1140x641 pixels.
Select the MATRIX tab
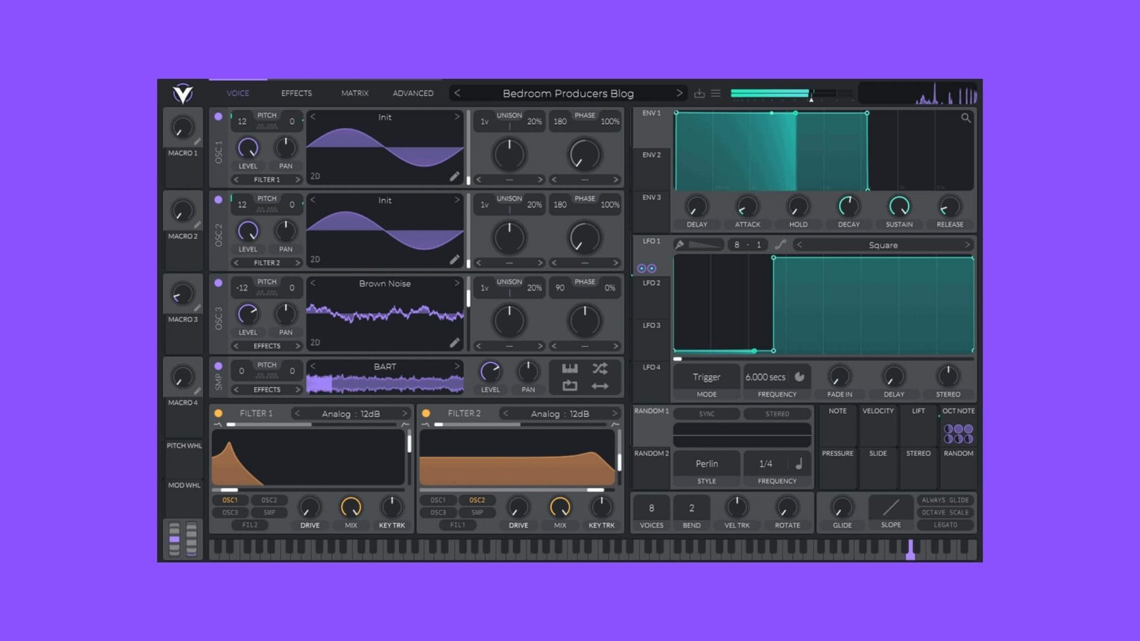click(354, 93)
